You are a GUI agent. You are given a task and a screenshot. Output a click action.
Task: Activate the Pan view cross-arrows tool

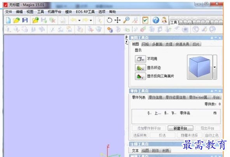(x=117, y=20)
